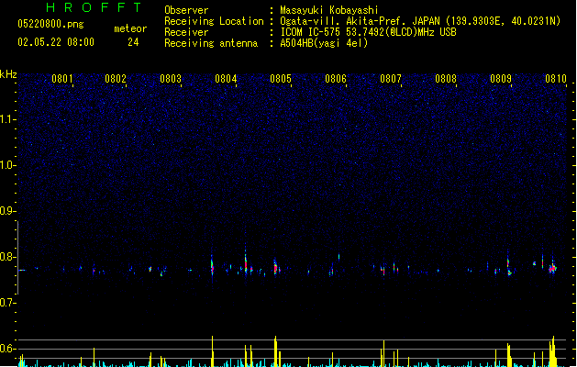The width and height of the screenshot is (577, 367).
Task: Click the meteor count value 24
Action: 133,42
